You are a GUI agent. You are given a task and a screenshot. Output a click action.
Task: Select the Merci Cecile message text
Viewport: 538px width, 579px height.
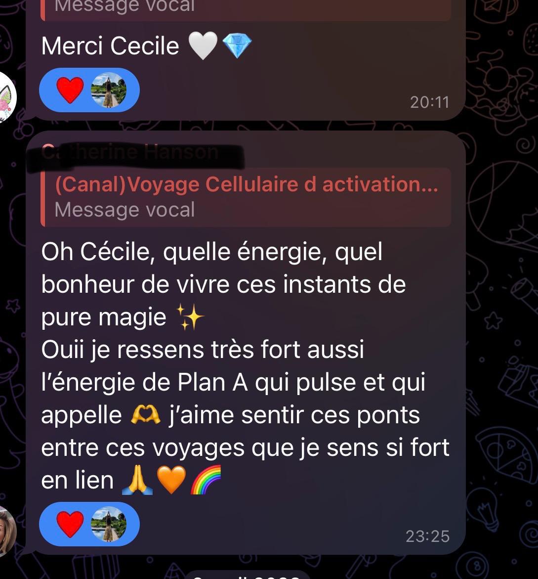(x=110, y=46)
